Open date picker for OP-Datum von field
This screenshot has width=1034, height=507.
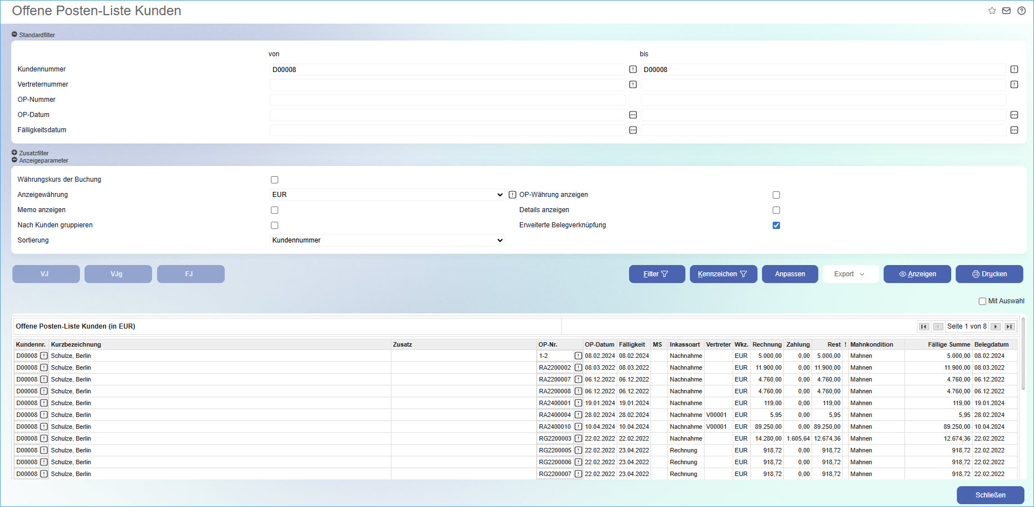click(633, 115)
